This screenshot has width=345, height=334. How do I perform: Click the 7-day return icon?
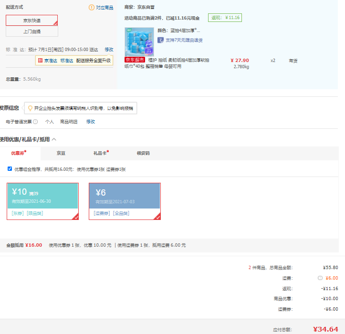(160, 40)
